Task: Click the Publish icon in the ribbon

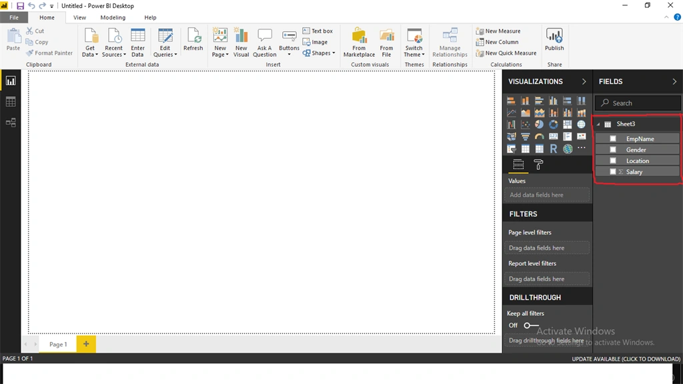Action: click(554, 39)
